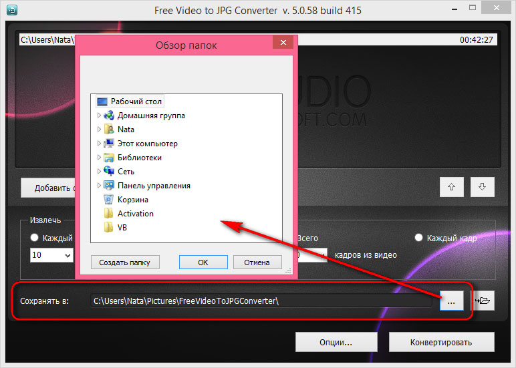Click the VB folder icon
The width and height of the screenshot is (516, 368).
108,227
